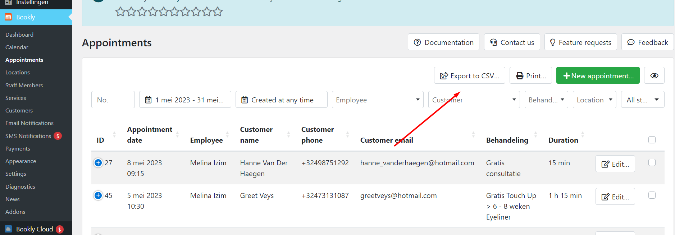Image resolution: width=675 pixels, height=235 pixels.
Task: Open Feature requests button
Action: tap(581, 42)
